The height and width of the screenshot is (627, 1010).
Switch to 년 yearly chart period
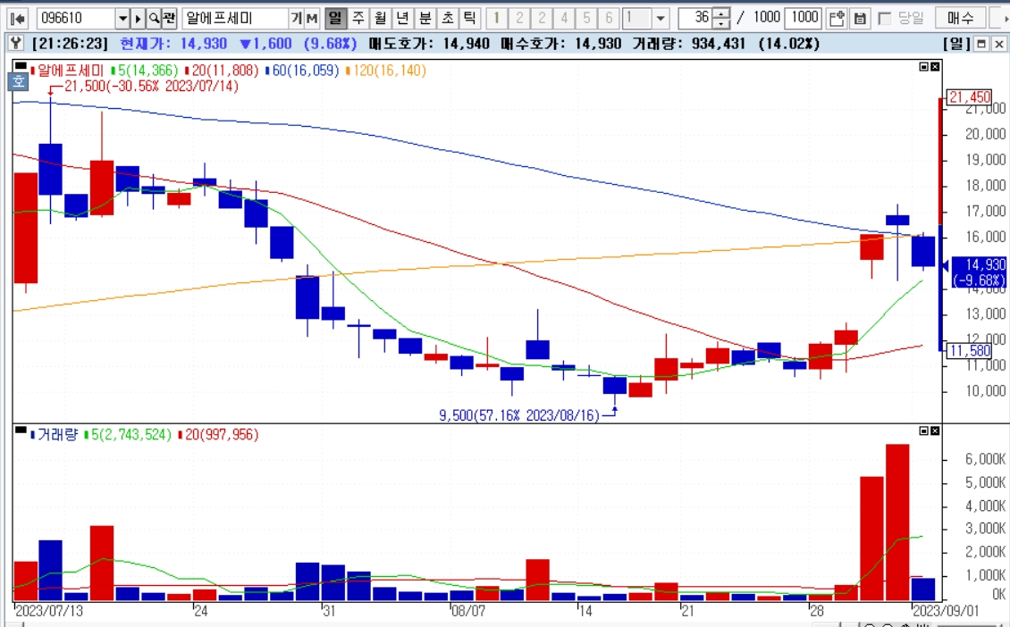[402, 18]
